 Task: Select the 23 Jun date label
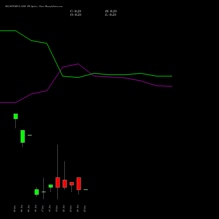point(71,208)
